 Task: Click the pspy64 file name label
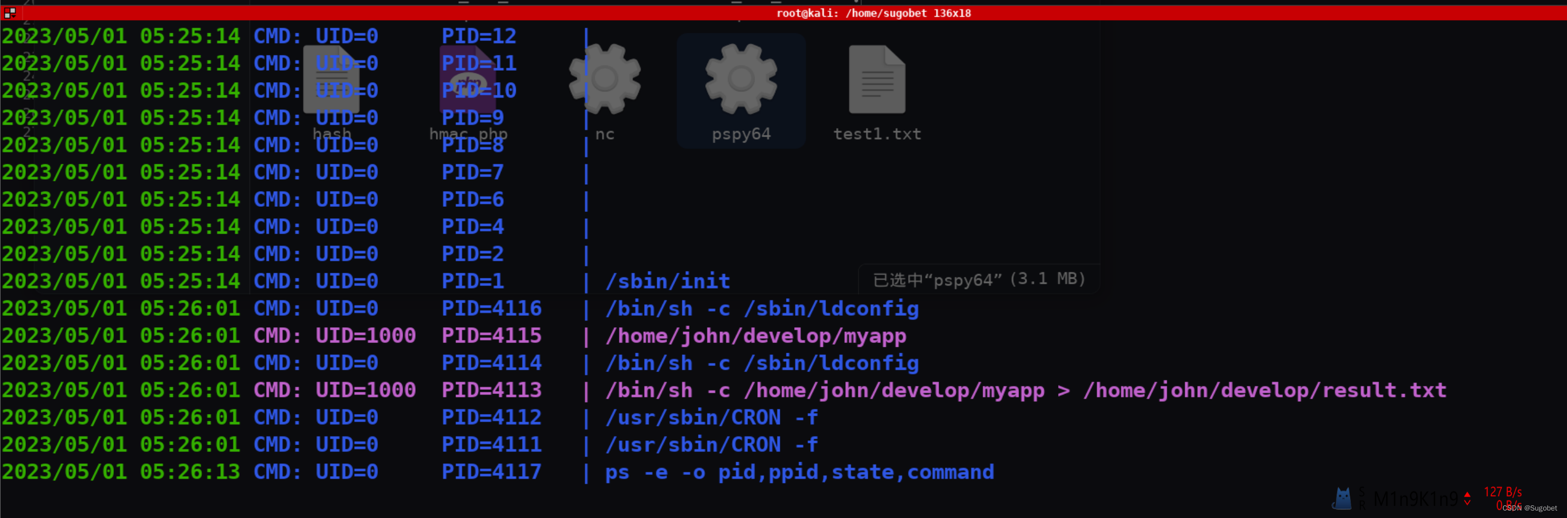tap(741, 134)
